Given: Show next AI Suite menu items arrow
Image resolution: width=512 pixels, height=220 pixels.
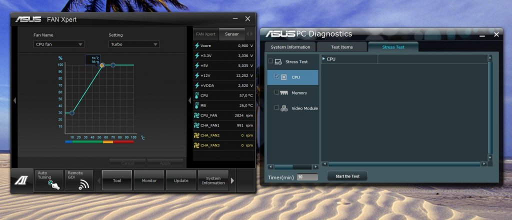Looking at the screenshot, I should point(232,180).
